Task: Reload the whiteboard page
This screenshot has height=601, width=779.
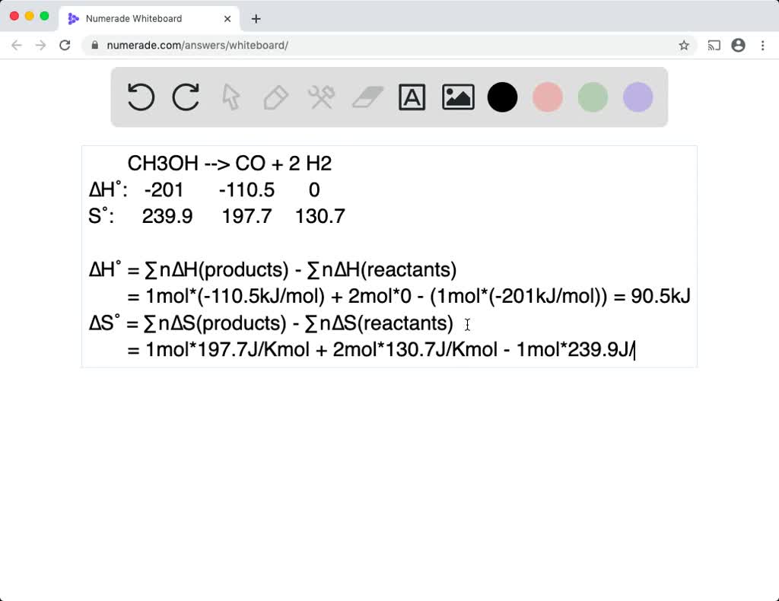Action: (65, 45)
